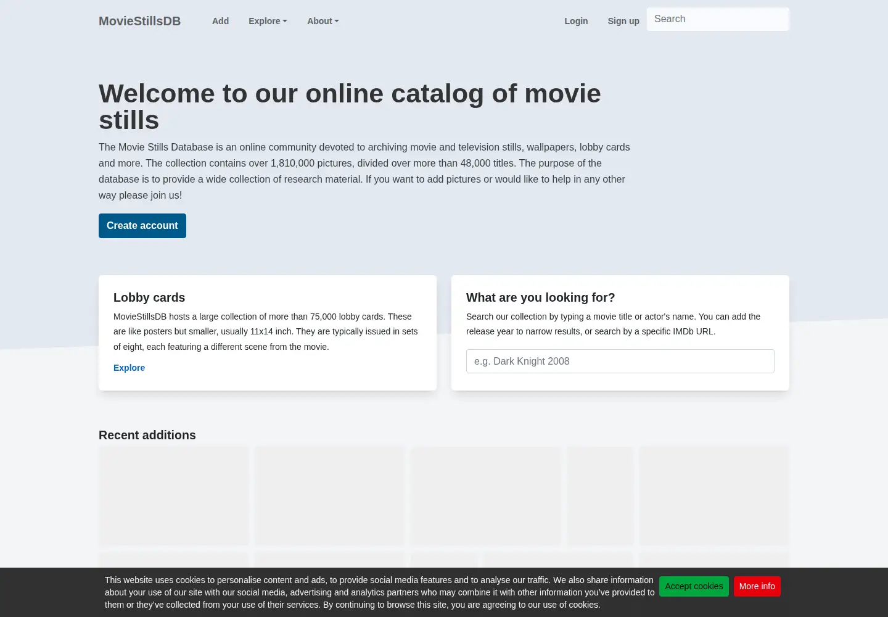Click More info about cookies
Viewport: 888px width, 617px height.
757,586
